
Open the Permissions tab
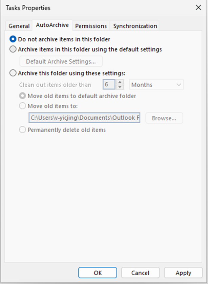tap(91, 26)
